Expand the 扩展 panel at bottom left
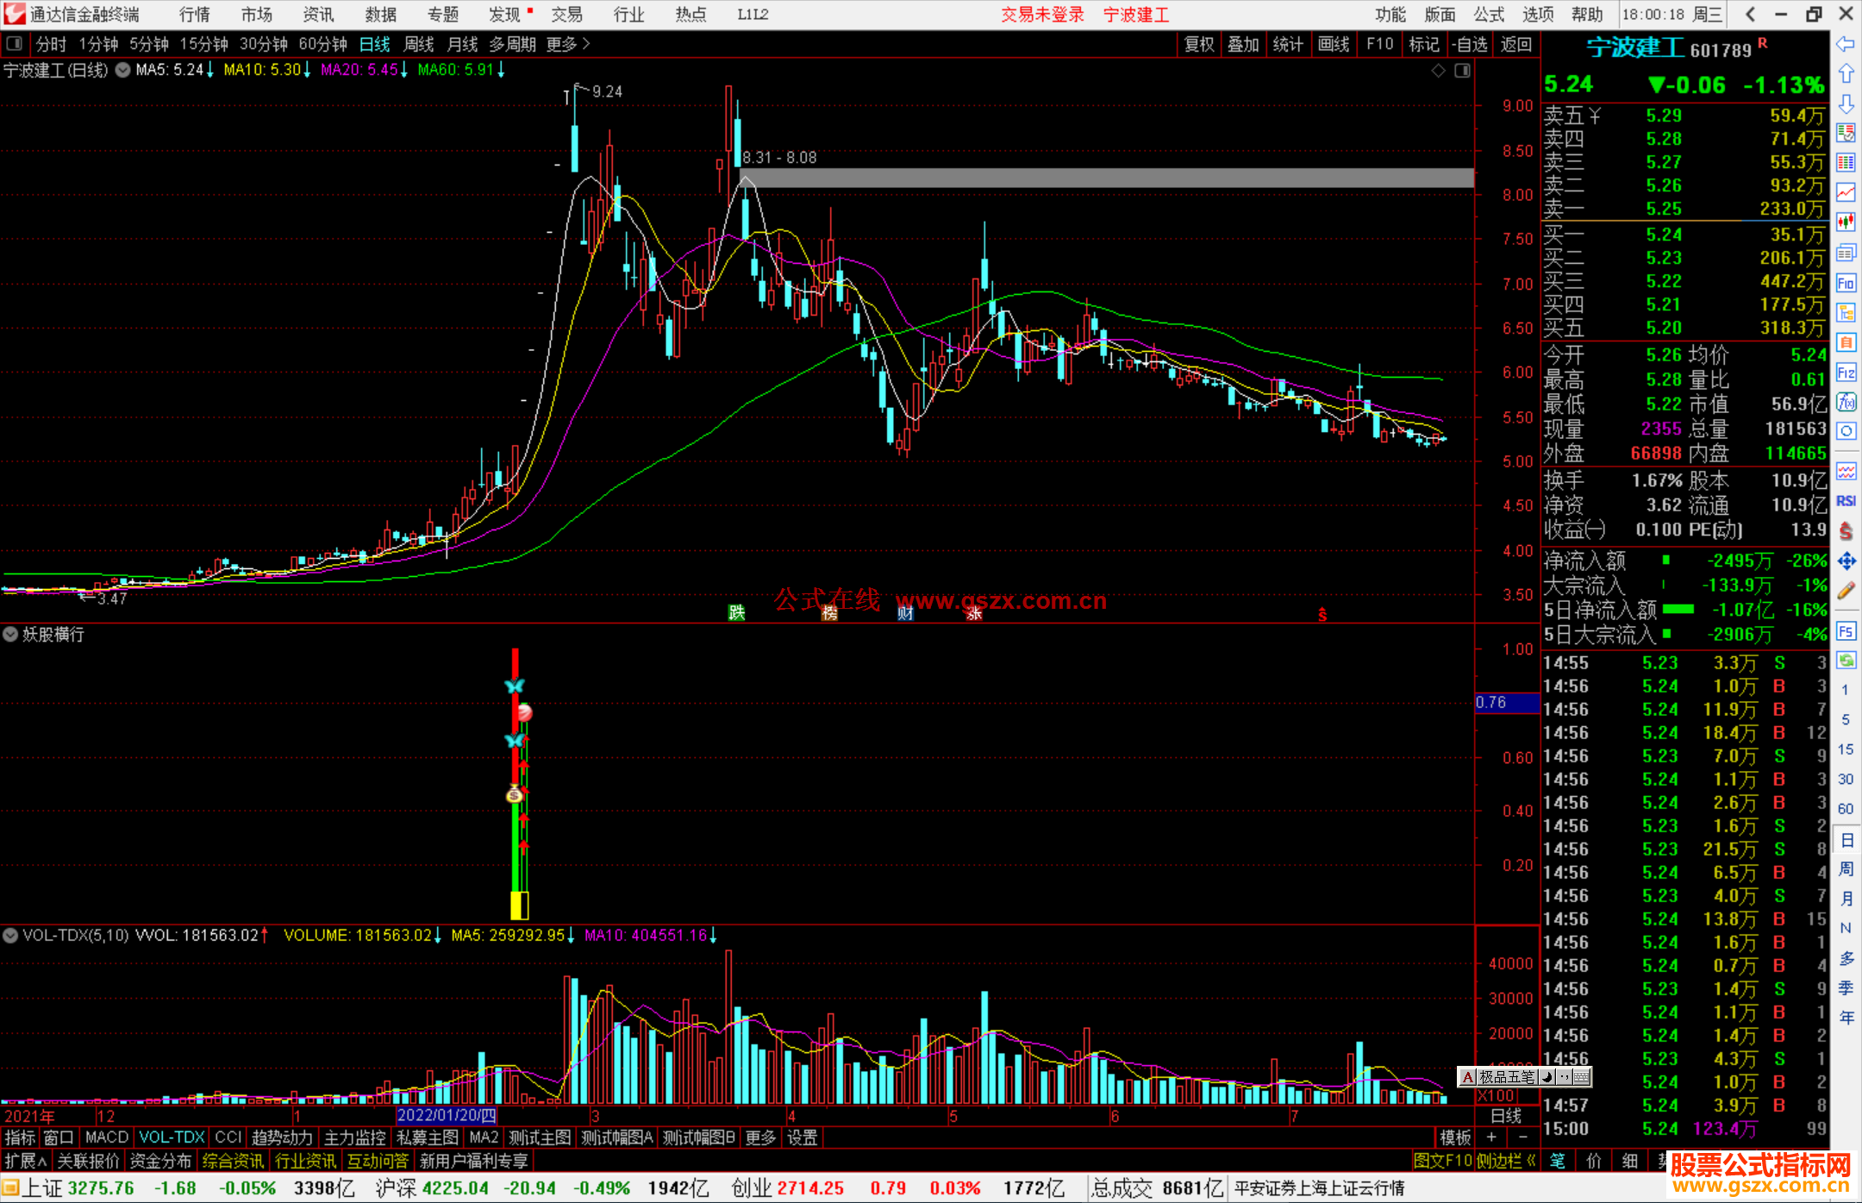 point(26,1161)
